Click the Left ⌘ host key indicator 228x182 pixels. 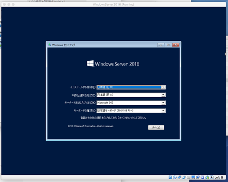219,177
